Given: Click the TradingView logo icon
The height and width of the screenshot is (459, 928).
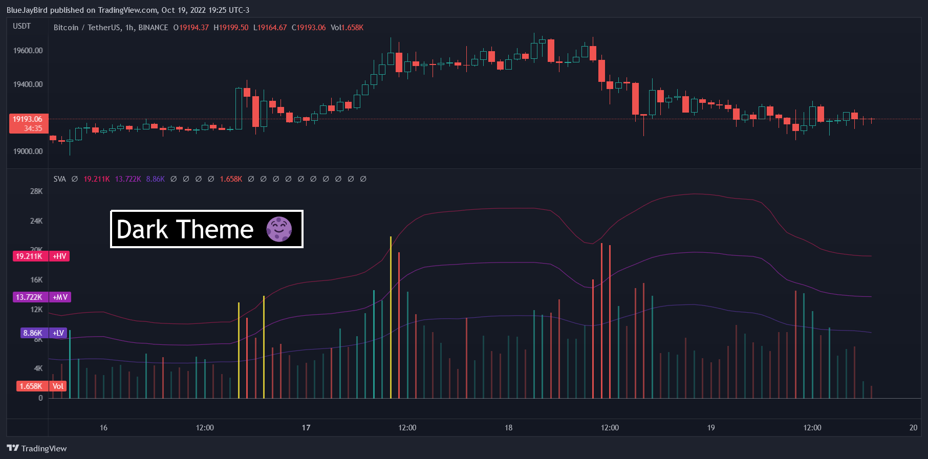Looking at the screenshot, I should (x=13, y=448).
